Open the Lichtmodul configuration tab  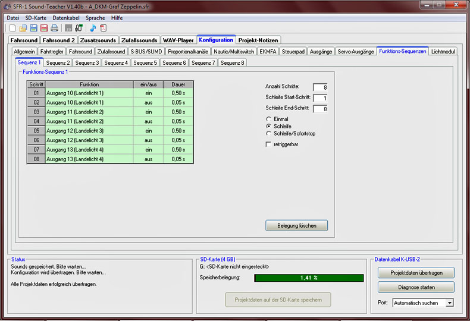(443, 52)
